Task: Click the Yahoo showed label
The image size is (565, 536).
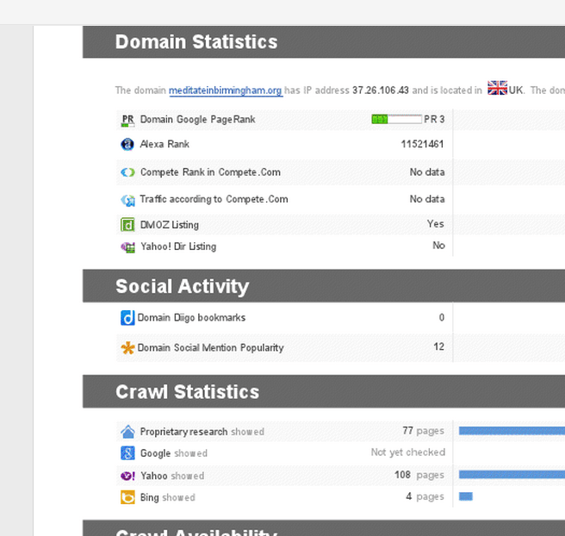Action: pos(172,476)
